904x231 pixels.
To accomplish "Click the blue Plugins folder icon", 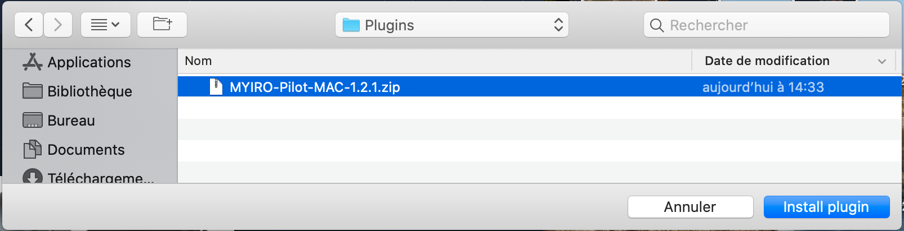I will tap(351, 25).
